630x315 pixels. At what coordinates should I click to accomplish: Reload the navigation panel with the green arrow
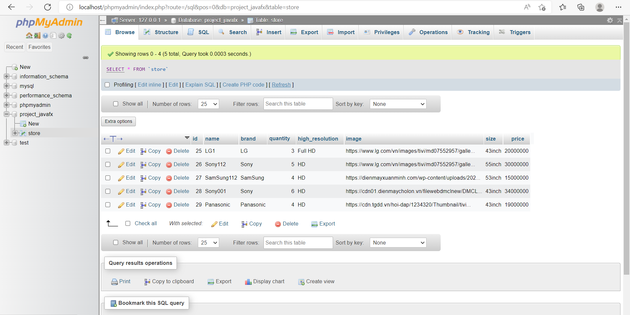(x=69, y=35)
